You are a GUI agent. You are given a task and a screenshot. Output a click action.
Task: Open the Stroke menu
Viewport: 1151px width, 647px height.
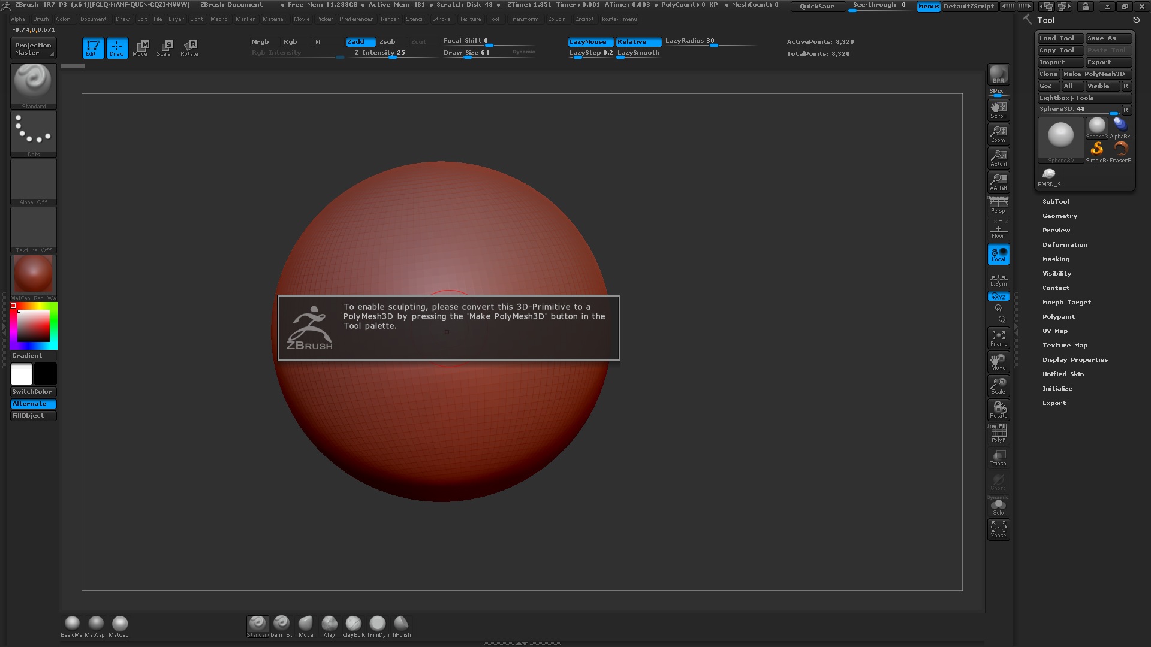click(441, 19)
